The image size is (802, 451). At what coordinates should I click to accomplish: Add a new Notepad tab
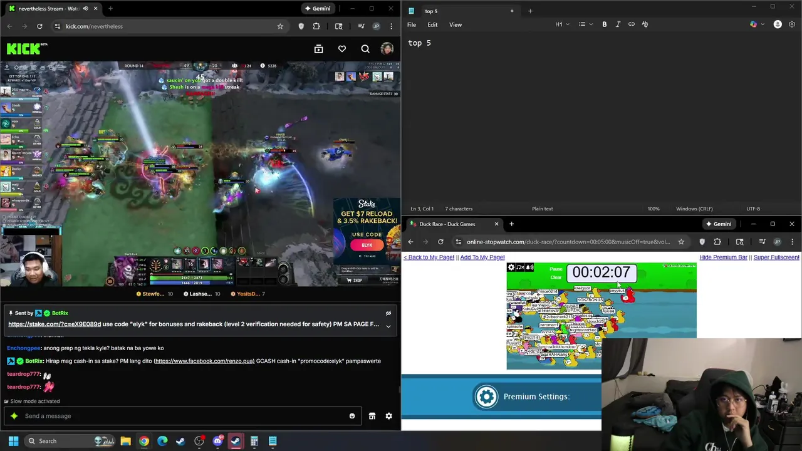point(530,11)
